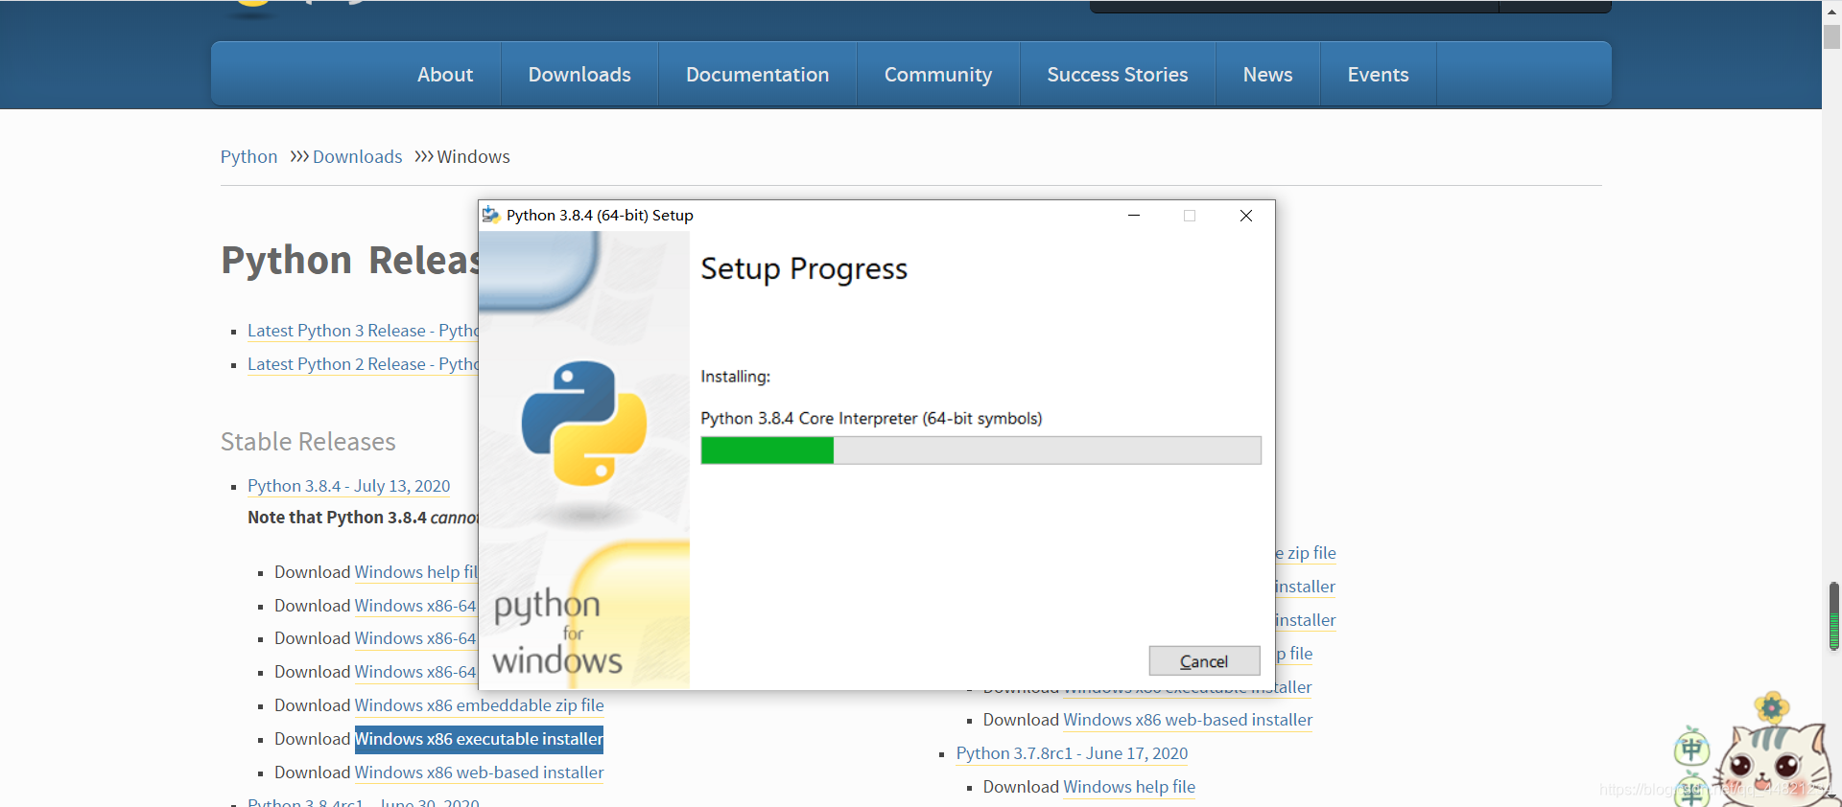1842x807 pixels.
Task: Open the Python 3.7.8rc1 - June 17, 2020 link
Action: (1072, 753)
